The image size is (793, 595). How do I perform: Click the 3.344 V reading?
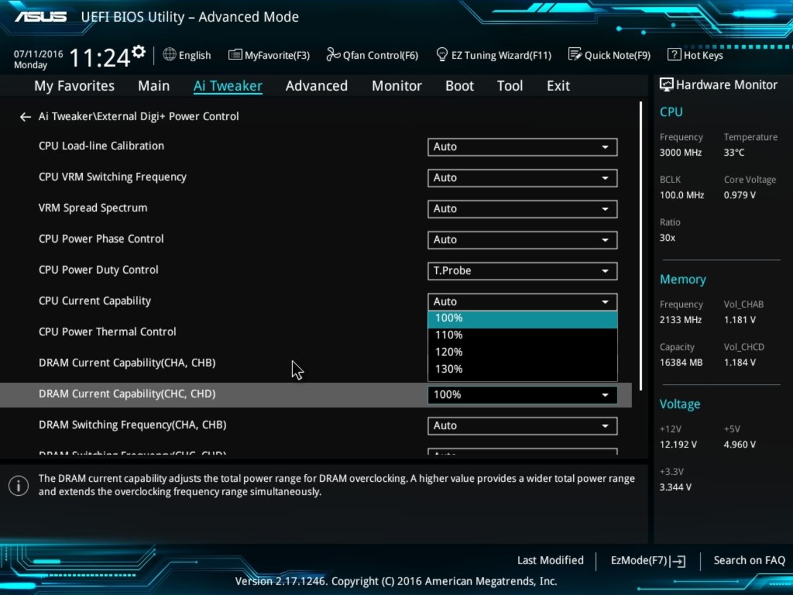tap(675, 487)
